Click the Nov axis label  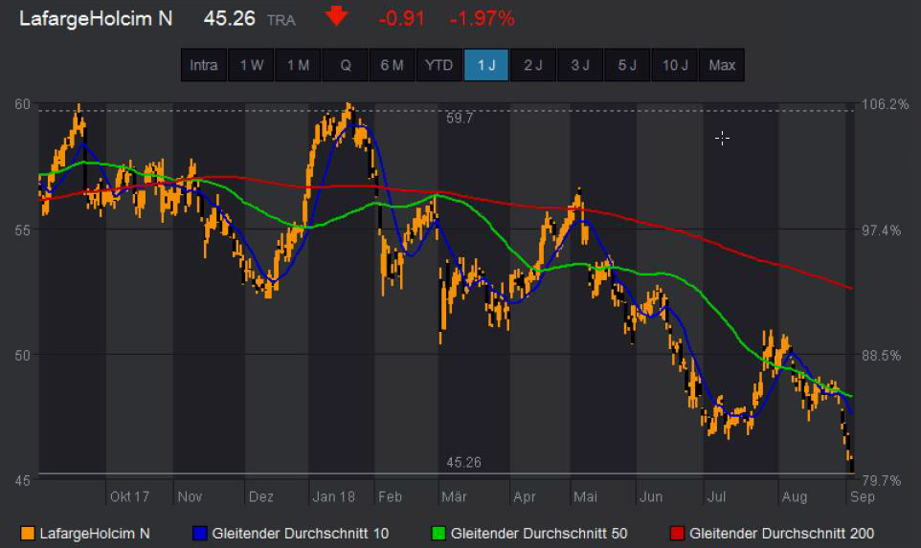pyautogui.click(x=190, y=497)
